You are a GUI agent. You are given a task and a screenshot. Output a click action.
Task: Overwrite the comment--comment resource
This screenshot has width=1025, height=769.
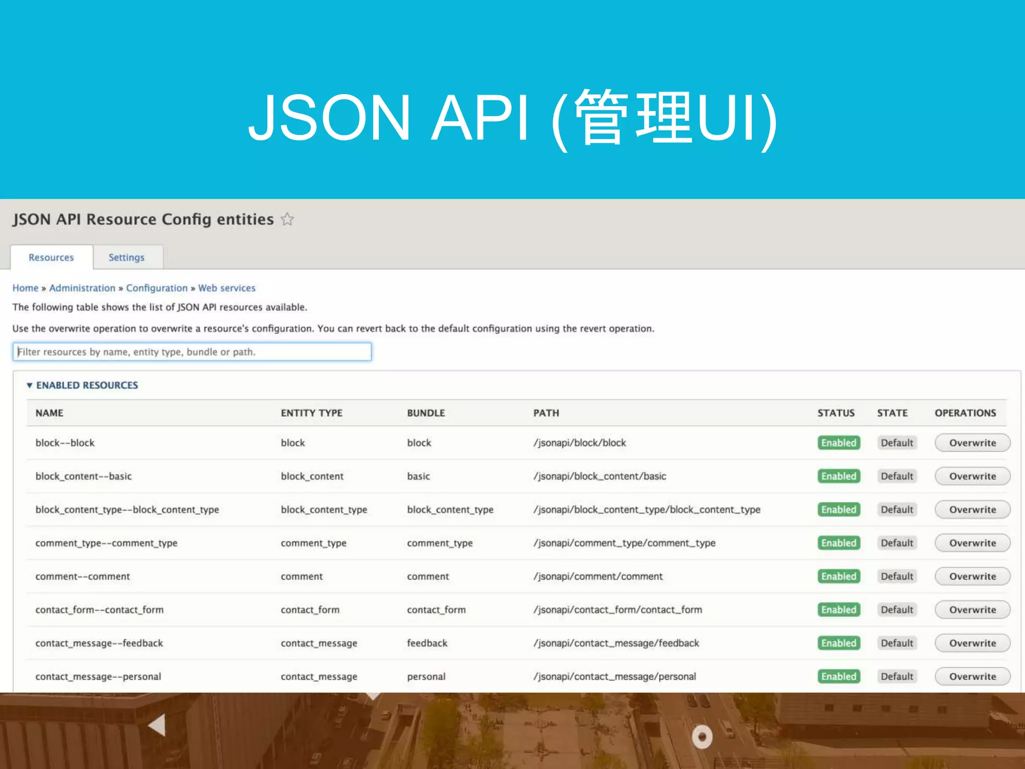(x=972, y=576)
